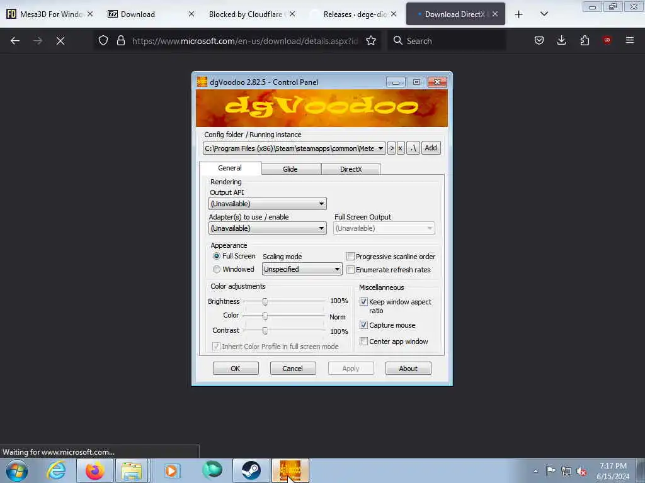
Task: Open the Output API dropdown
Action: point(267,204)
